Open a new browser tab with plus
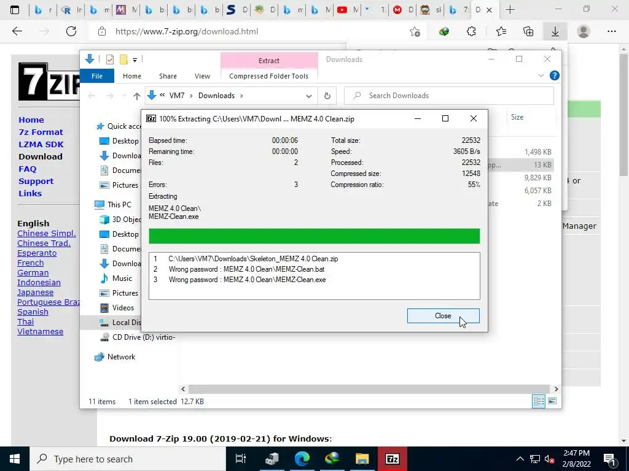The image size is (629, 471). pyautogui.click(x=510, y=10)
